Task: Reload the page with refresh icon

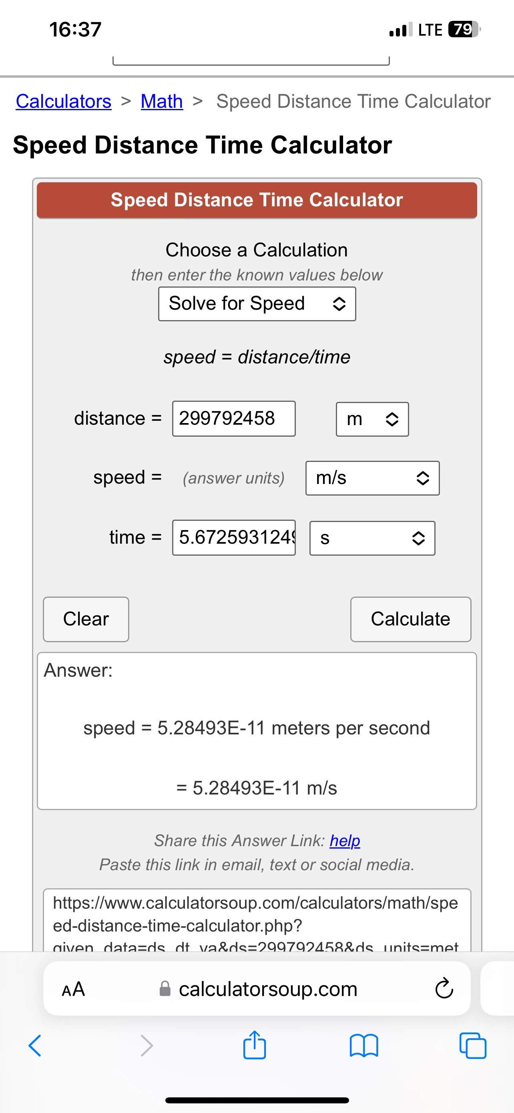Action: [444, 988]
